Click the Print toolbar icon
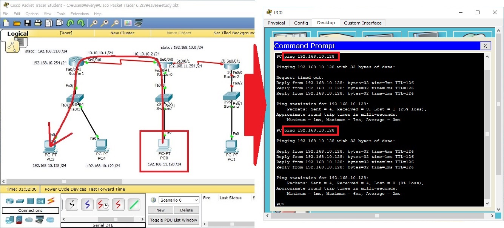 point(38,23)
